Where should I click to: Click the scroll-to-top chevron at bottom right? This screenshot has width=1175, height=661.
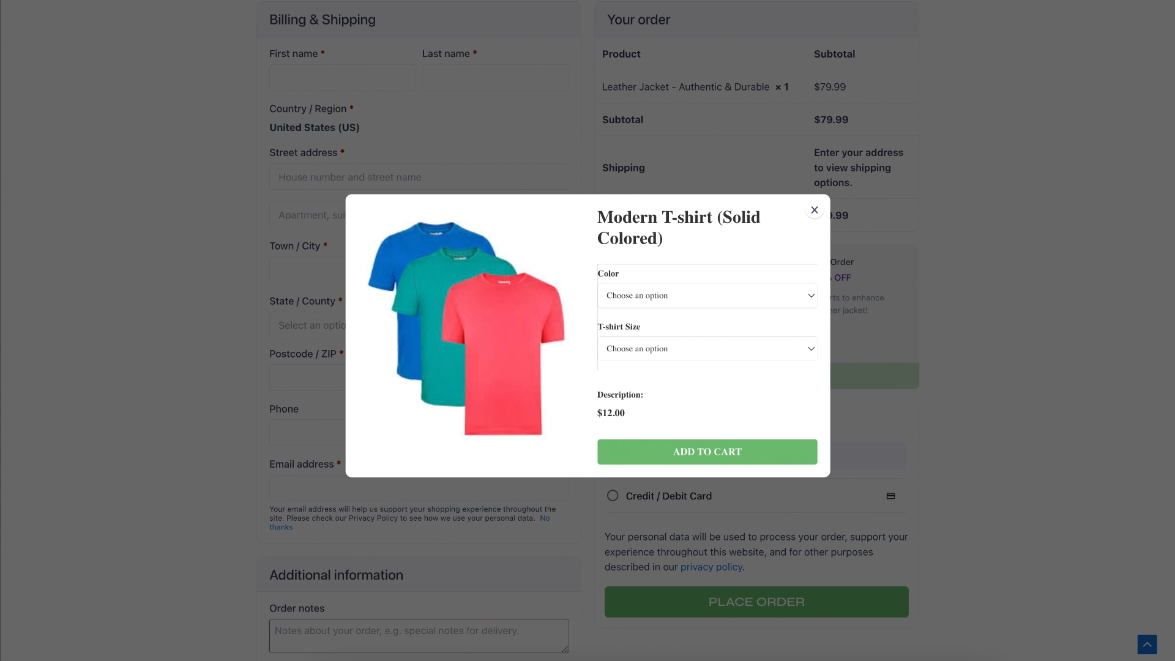(x=1147, y=644)
